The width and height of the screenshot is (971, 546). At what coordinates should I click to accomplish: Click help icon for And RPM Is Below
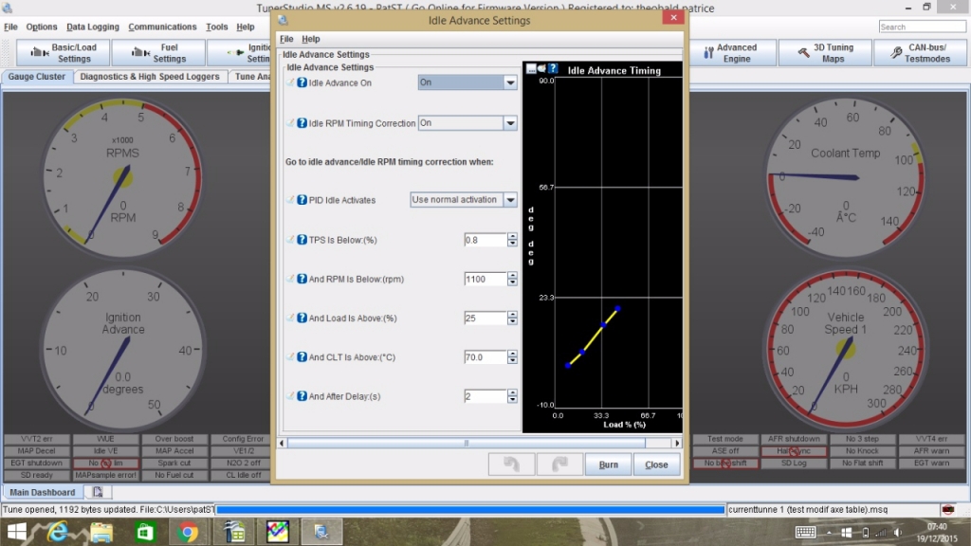(x=302, y=280)
